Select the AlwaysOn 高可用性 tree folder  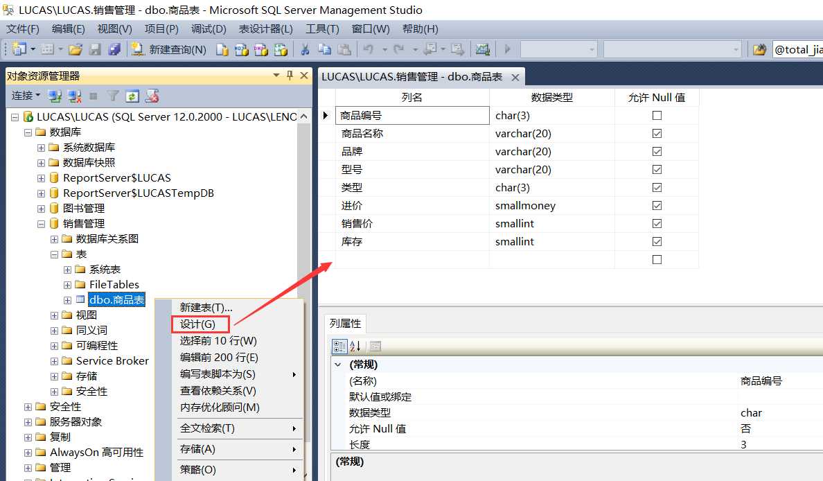(96, 452)
